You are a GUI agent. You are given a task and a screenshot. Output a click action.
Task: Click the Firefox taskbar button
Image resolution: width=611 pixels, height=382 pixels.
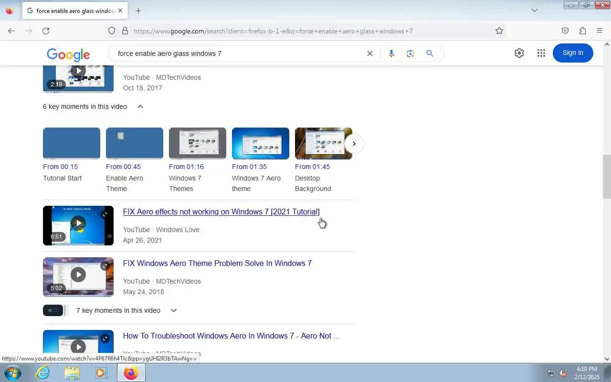[x=131, y=372]
